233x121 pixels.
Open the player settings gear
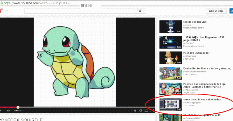141,111
